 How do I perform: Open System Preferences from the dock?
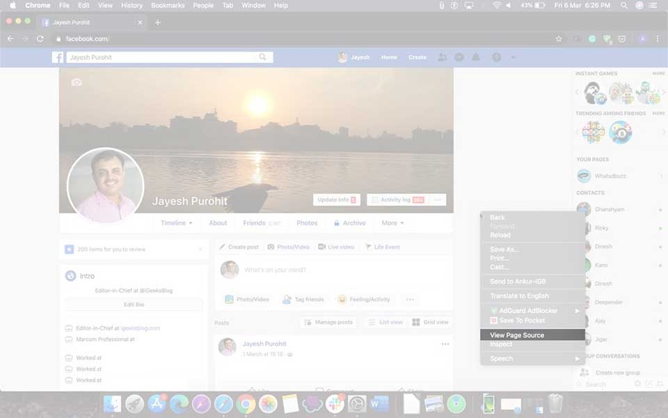pos(357,403)
